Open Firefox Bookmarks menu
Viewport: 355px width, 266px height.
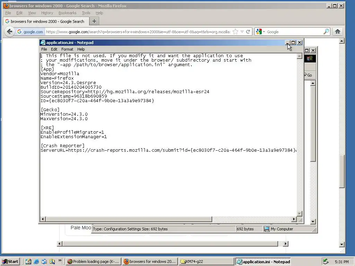68,13
